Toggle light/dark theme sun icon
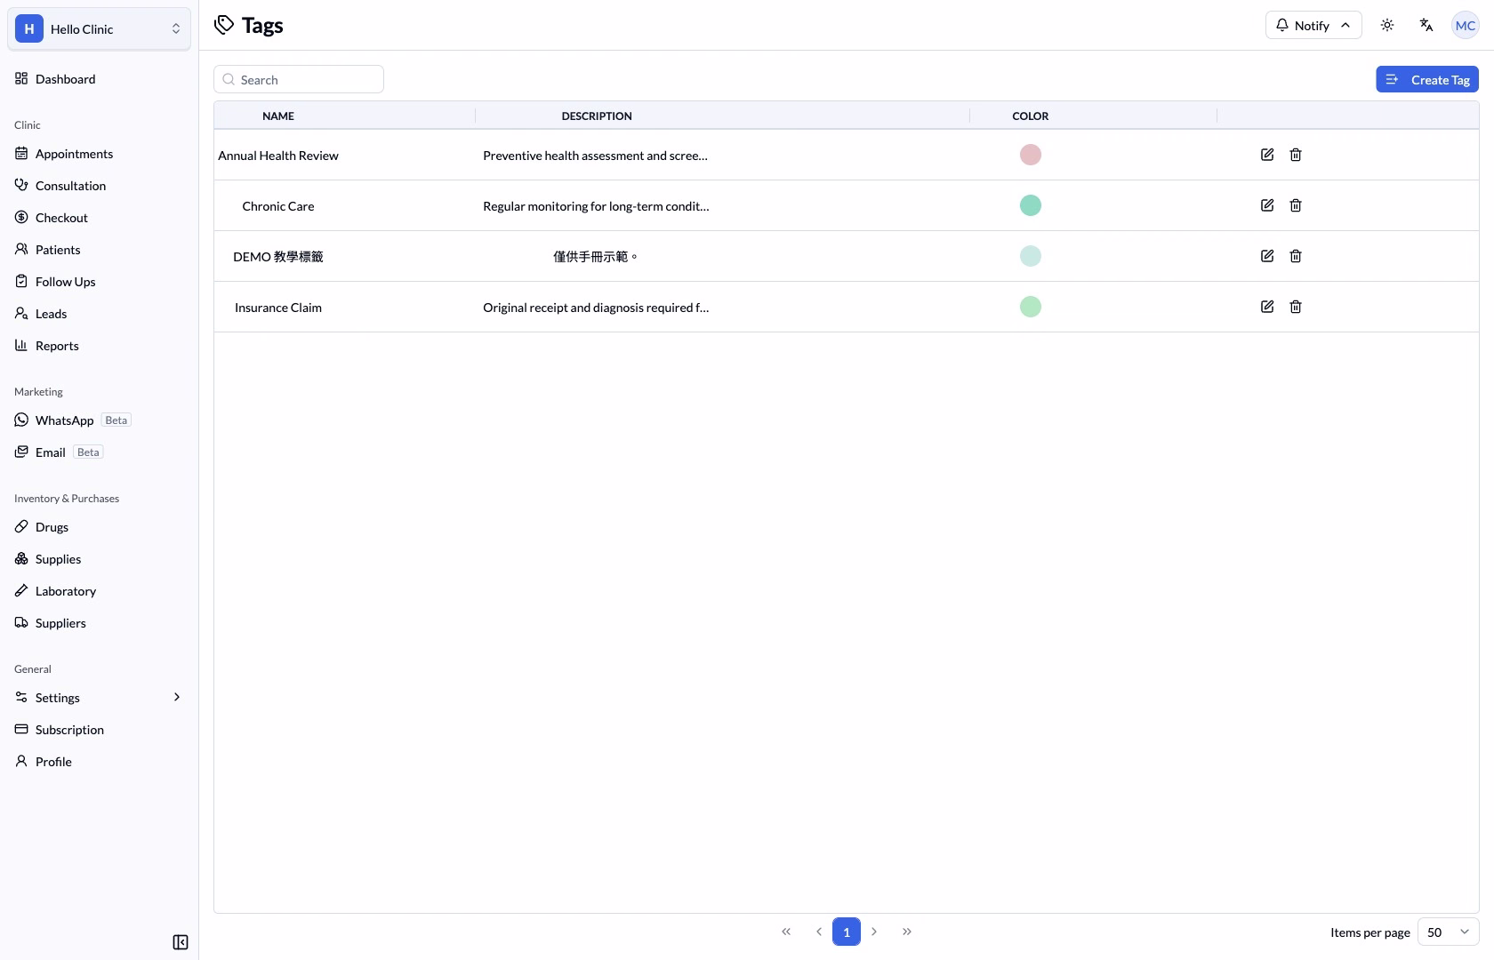The height and width of the screenshot is (960, 1494). [1387, 25]
